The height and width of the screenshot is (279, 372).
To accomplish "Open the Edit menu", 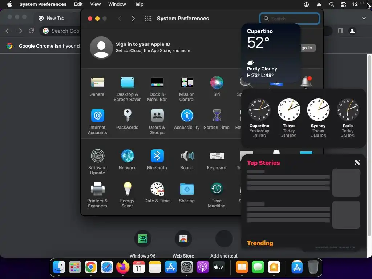I will coord(78,4).
